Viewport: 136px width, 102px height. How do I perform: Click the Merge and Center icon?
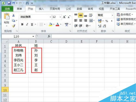[91, 21]
